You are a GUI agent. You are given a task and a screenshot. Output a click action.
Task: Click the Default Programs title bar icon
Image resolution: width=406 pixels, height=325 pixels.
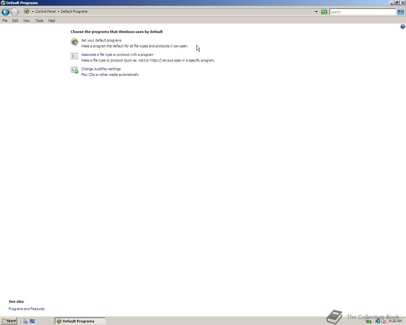tap(3, 3)
